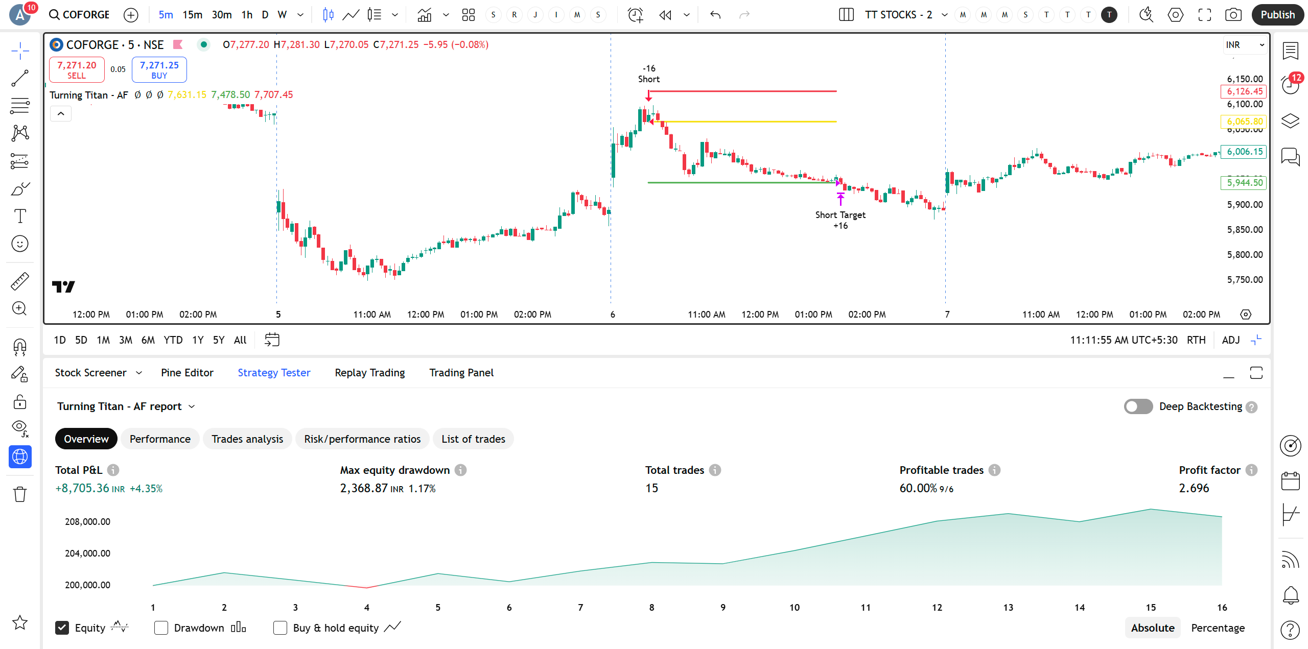Set chart range to 1M
Image resolution: width=1308 pixels, height=649 pixels.
click(x=103, y=340)
